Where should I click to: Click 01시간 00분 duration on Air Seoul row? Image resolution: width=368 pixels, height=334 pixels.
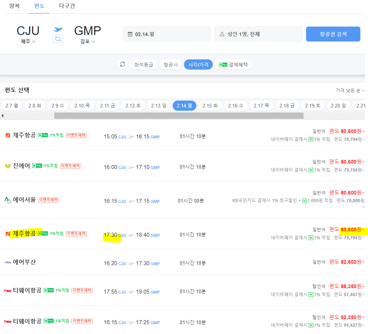point(191,201)
